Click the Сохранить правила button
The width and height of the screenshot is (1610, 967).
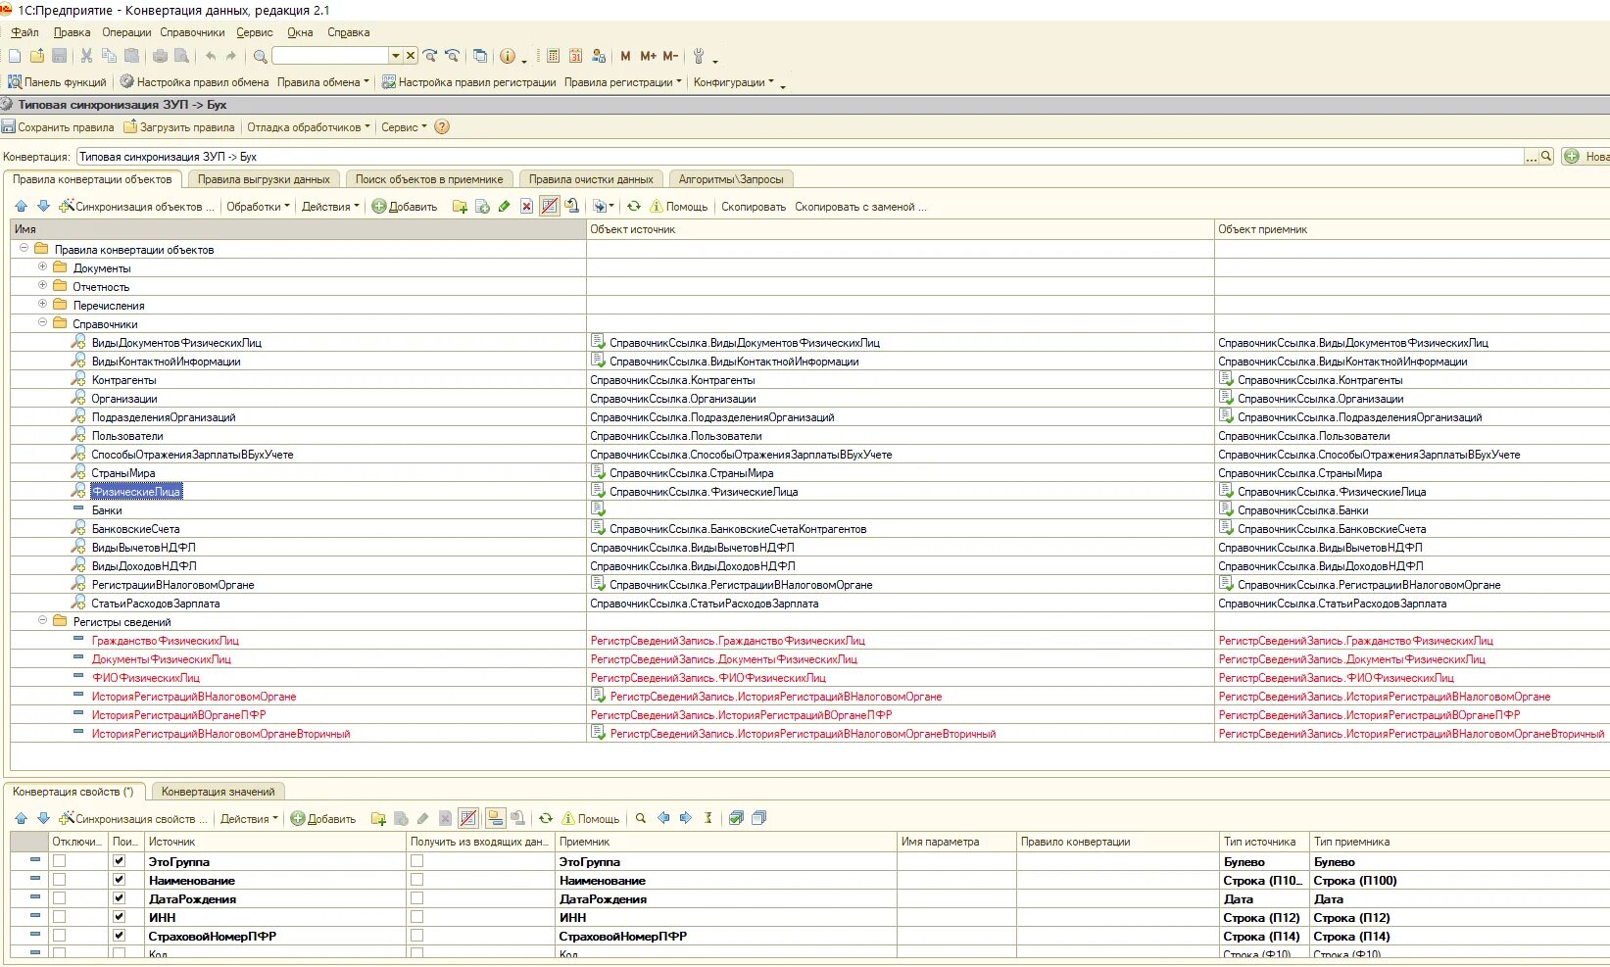(58, 127)
